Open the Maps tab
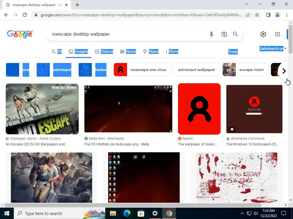This screenshot has height=219, width=293. point(151,52)
